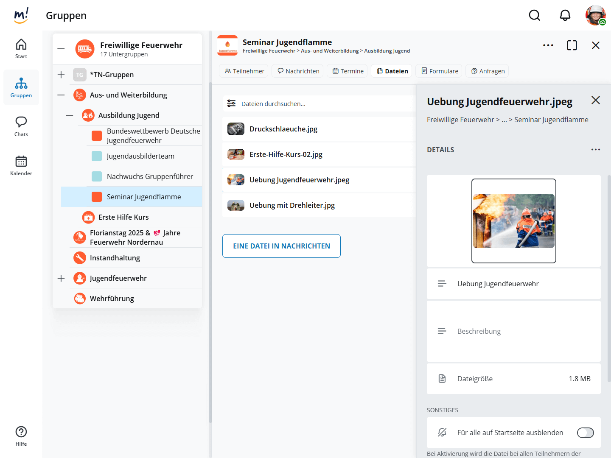
Task: Open the search magnifier icon
Action: pyautogui.click(x=534, y=16)
